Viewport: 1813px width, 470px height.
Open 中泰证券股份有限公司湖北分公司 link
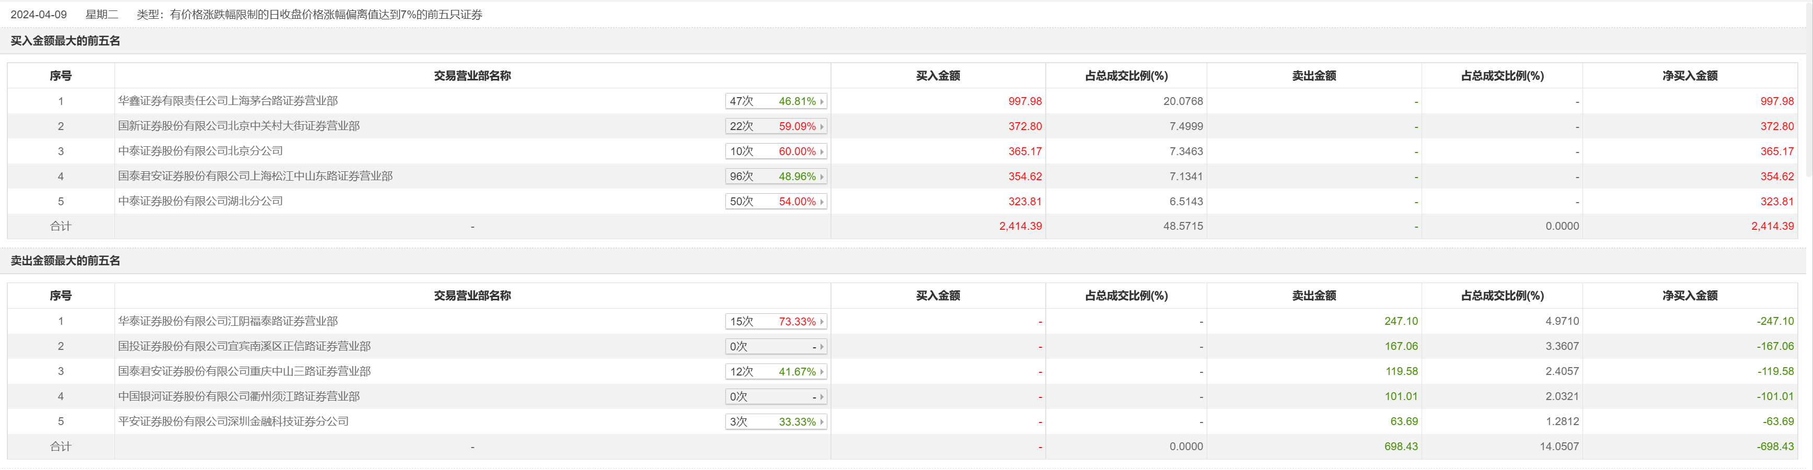pos(201,201)
